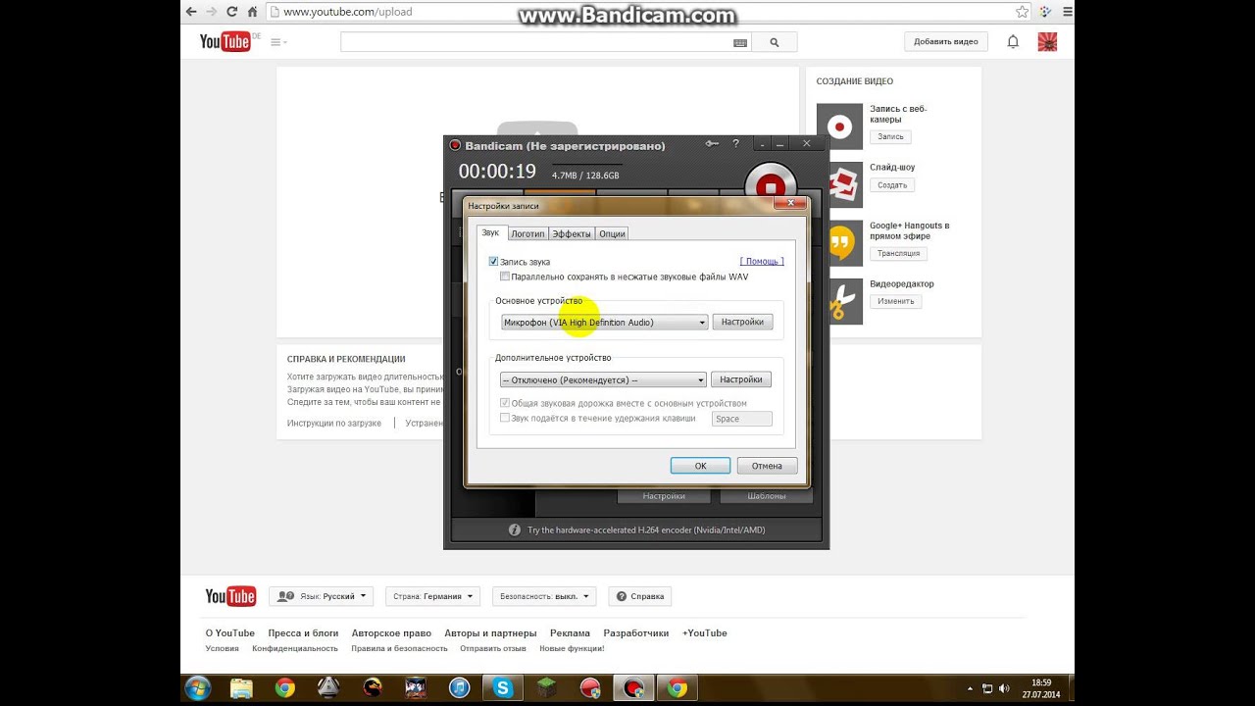Go back with the browser back arrow
Viewport: 1255px width, 706px height.
(x=190, y=12)
